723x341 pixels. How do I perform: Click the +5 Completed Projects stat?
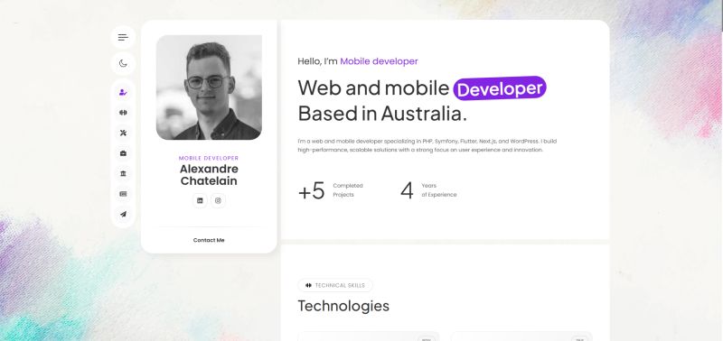[x=331, y=190]
